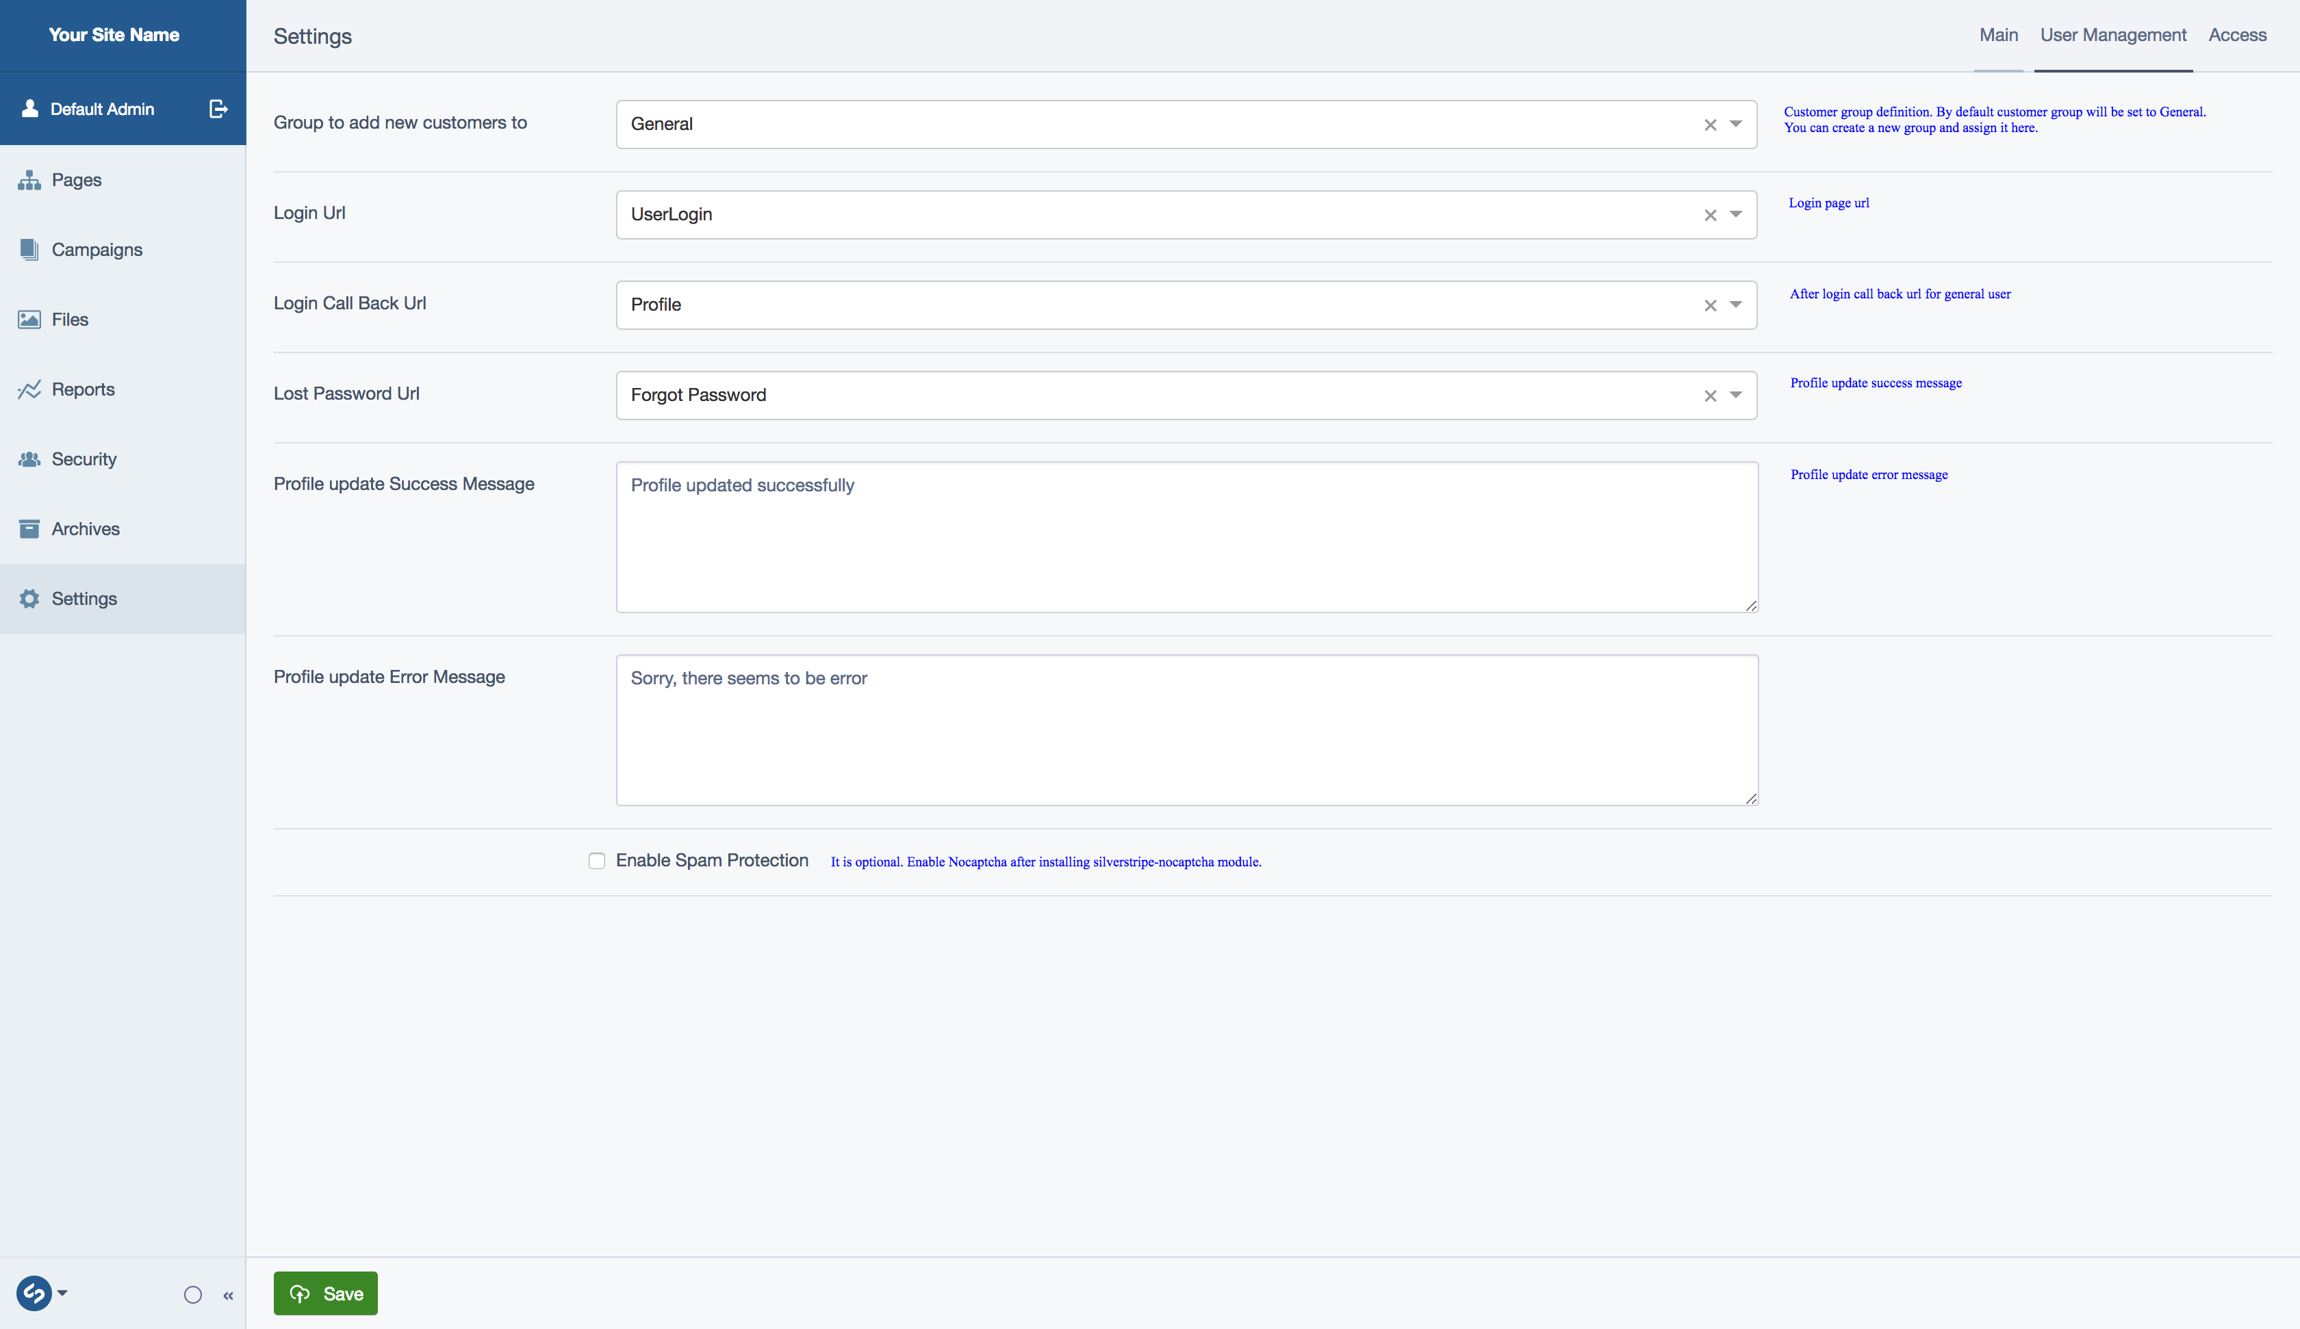Clear the Login Call Back Url selection
The height and width of the screenshot is (1329, 2300).
[x=1711, y=306]
